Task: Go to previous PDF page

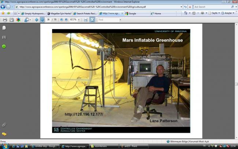Action: coord(36,20)
